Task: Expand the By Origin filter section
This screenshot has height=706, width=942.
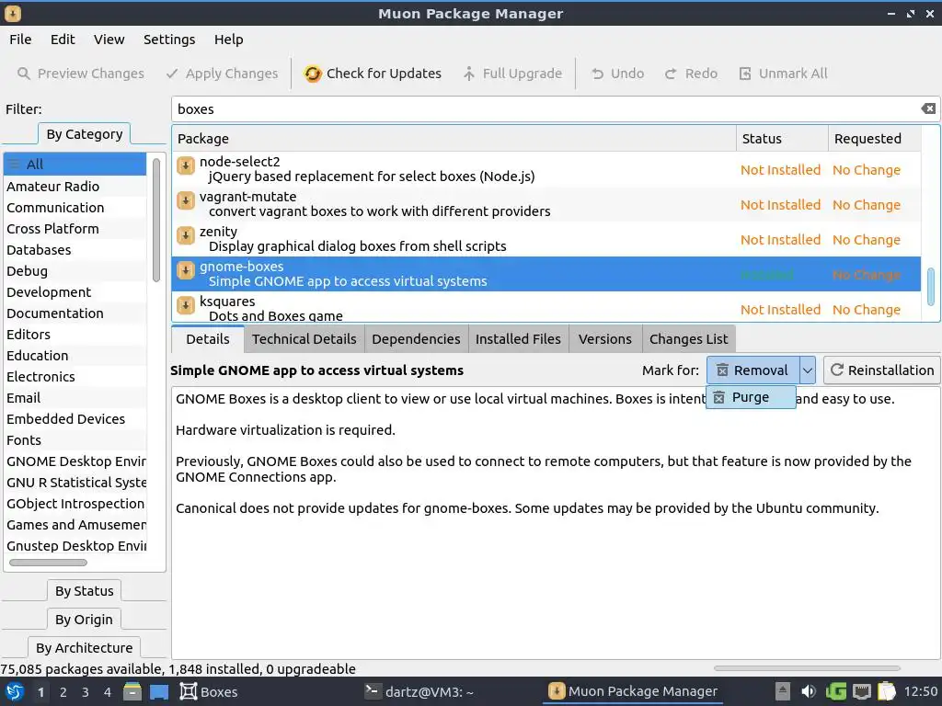Action: (84, 620)
